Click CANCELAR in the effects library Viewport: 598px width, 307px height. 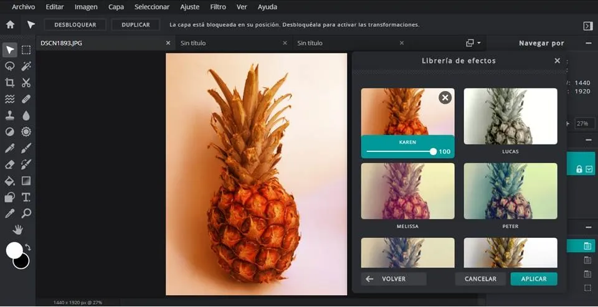tap(480, 279)
